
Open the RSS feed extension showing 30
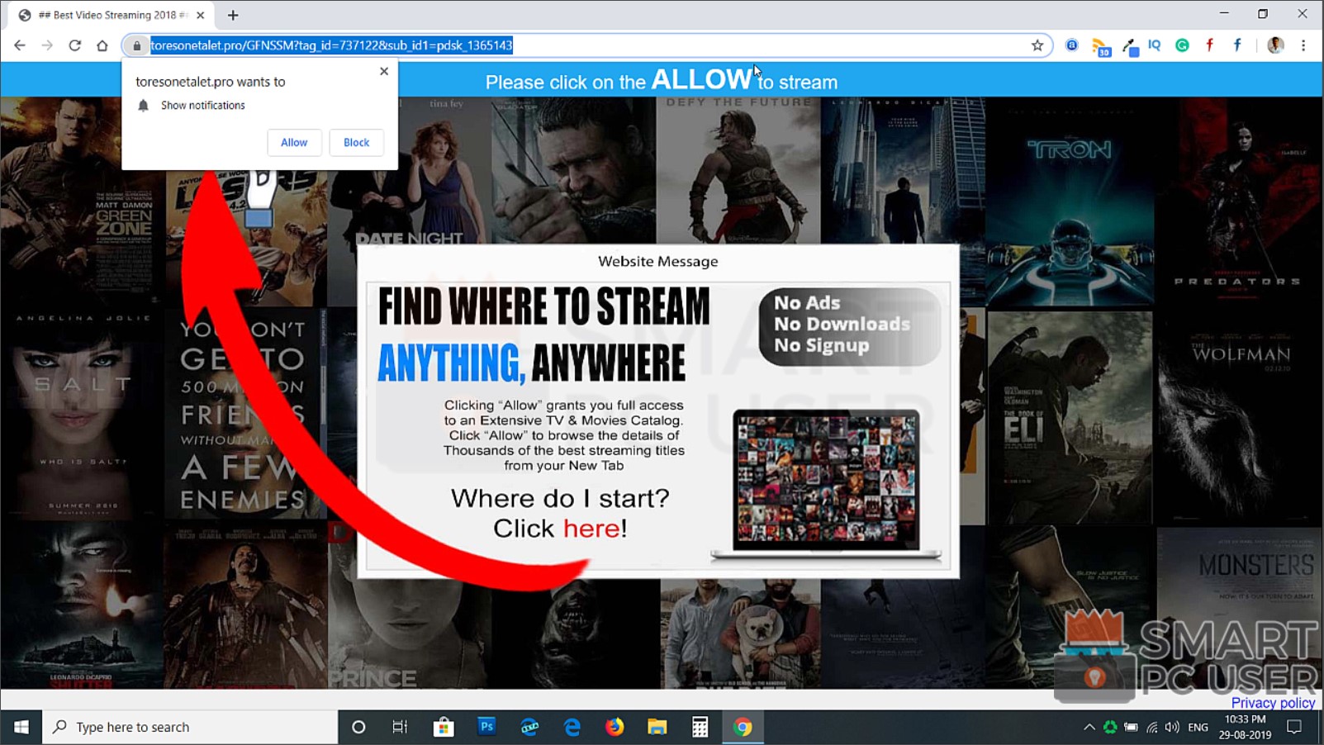1099,45
